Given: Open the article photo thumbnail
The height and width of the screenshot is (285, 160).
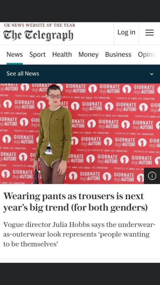Looking at the screenshot, I should [x=80, y=134].
